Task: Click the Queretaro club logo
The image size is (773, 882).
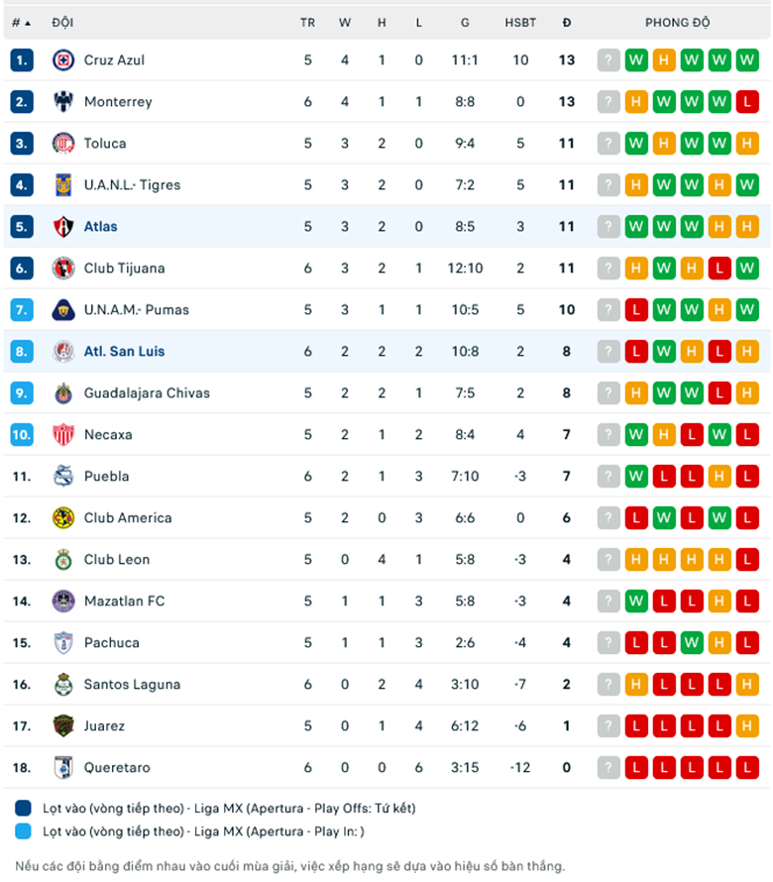Action: tap(63, 768)
